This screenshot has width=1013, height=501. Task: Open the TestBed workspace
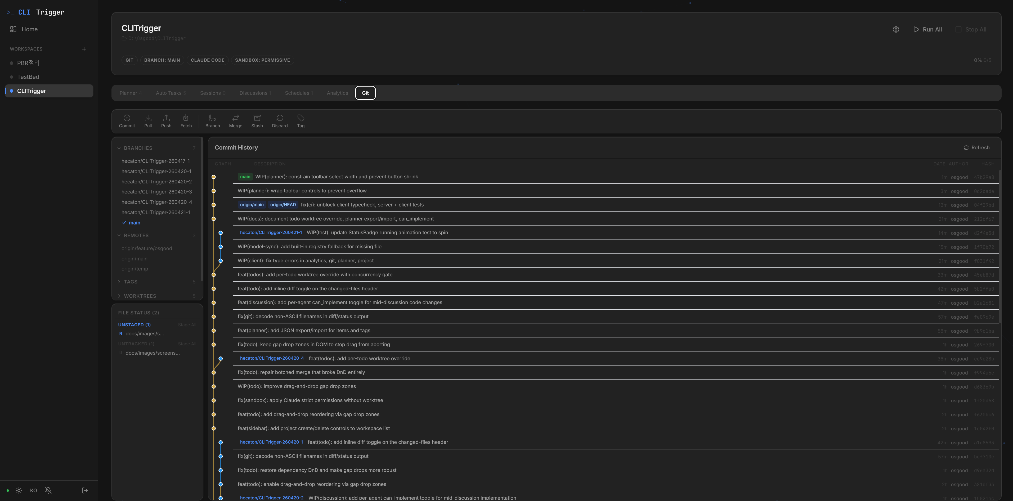tap(49, 77)
